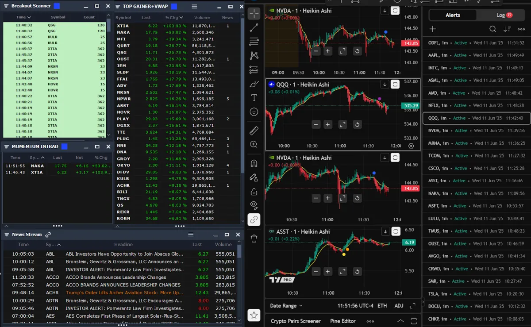Image resolution: width=531 pixels, height=327 pixels.
Task: Click the trash Remove Objects icon
Action: [x=254, y=239]
